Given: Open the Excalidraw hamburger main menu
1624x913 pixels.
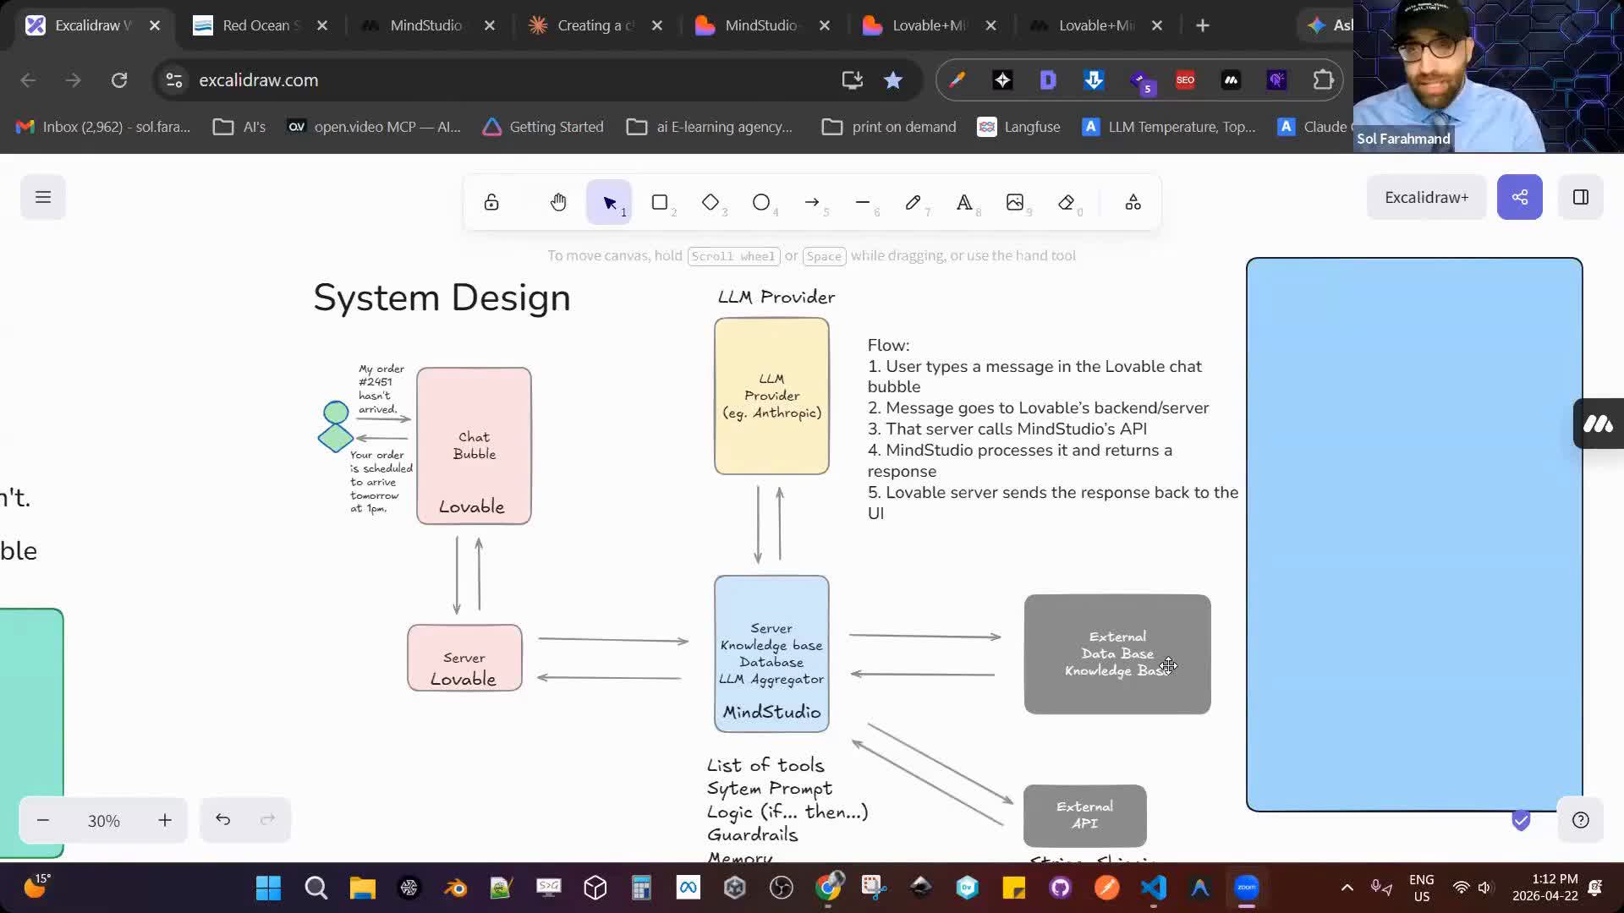Looking at the screenshot, I should point(43,197).
